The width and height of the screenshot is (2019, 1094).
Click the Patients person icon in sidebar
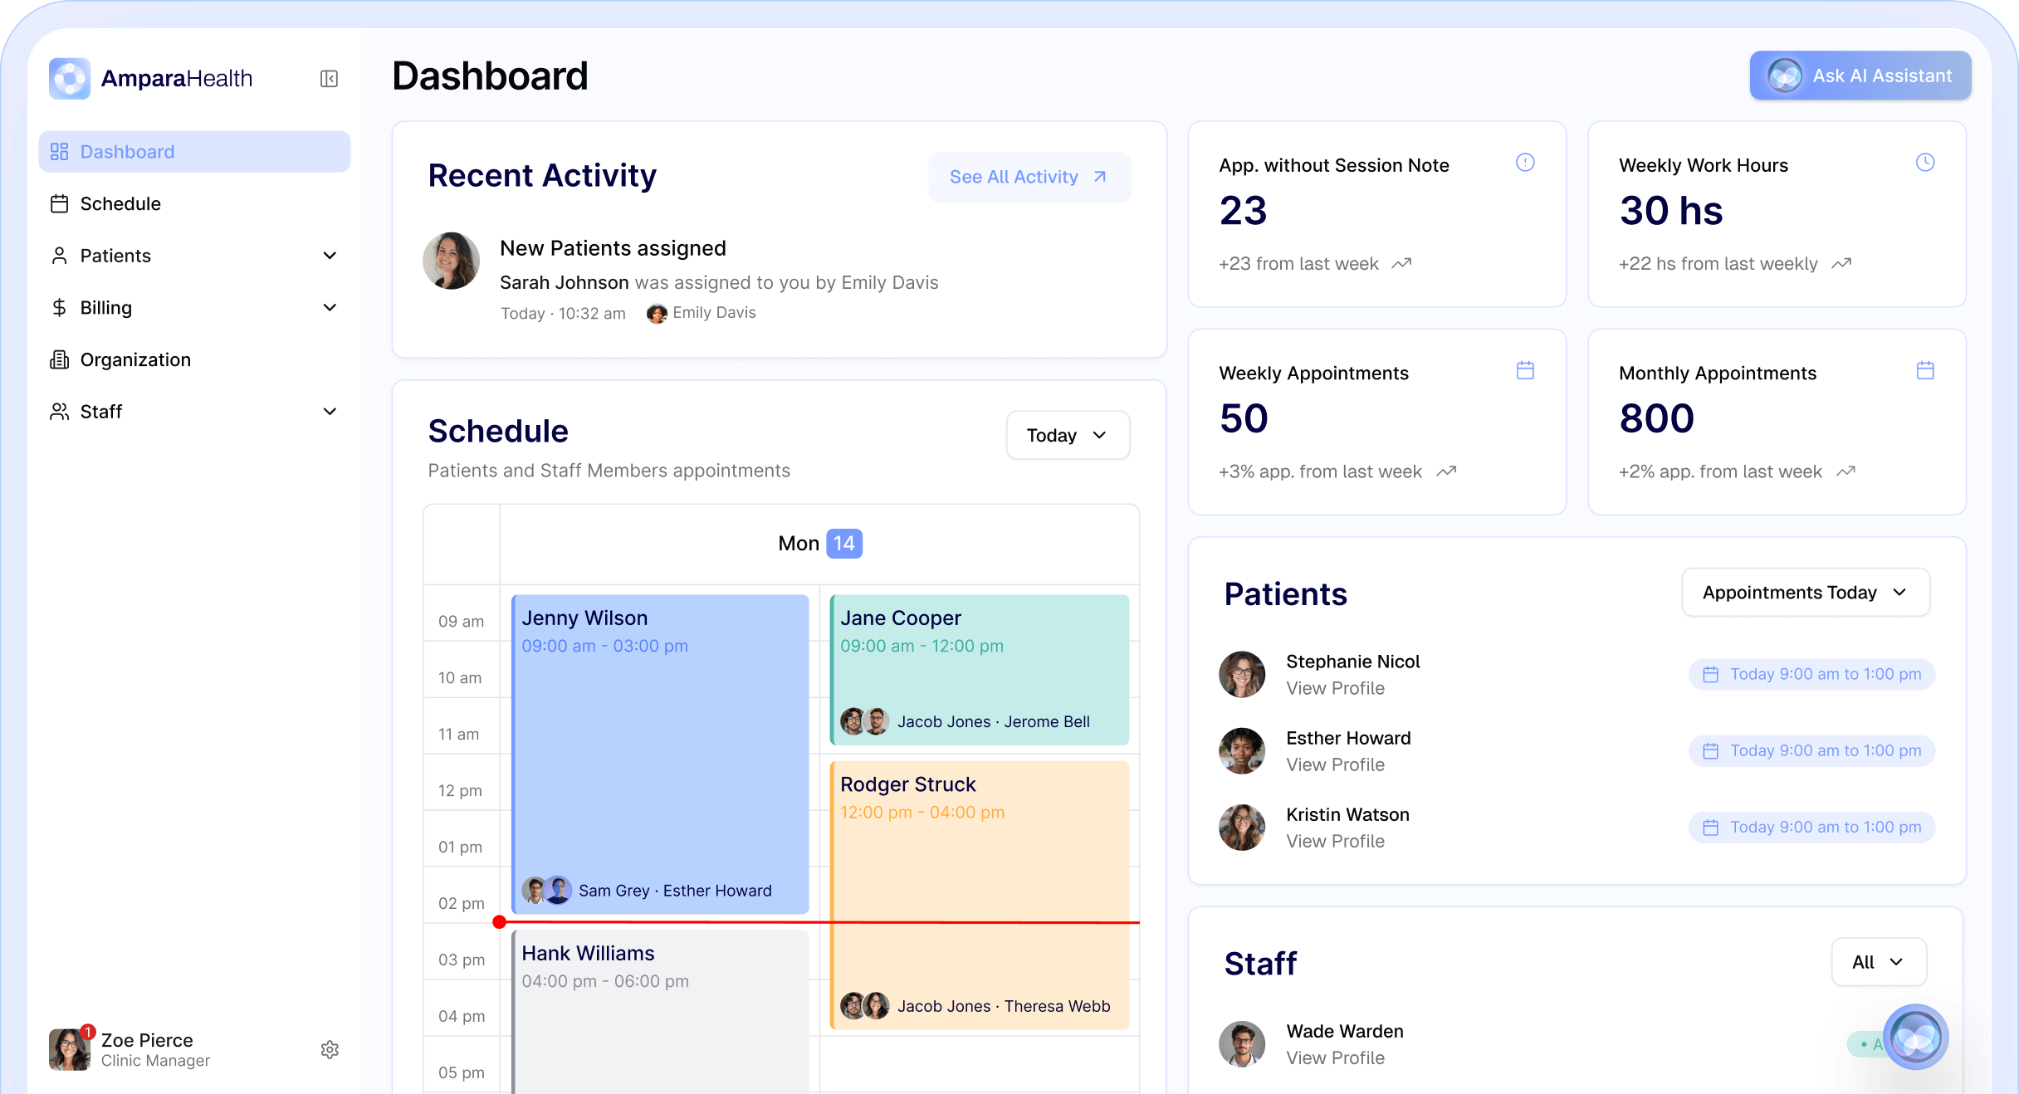(59, 256)
